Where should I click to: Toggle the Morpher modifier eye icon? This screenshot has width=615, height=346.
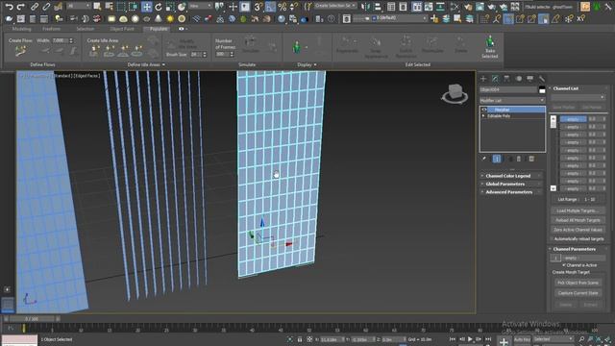(484, 110)
